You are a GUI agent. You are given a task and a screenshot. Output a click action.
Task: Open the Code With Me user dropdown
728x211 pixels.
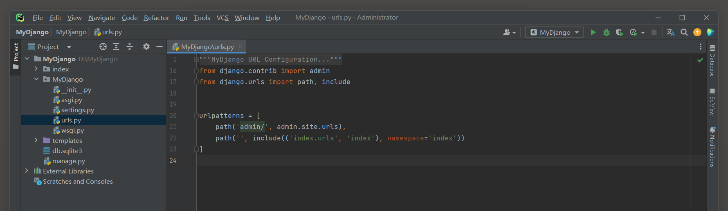click(509, 32)
